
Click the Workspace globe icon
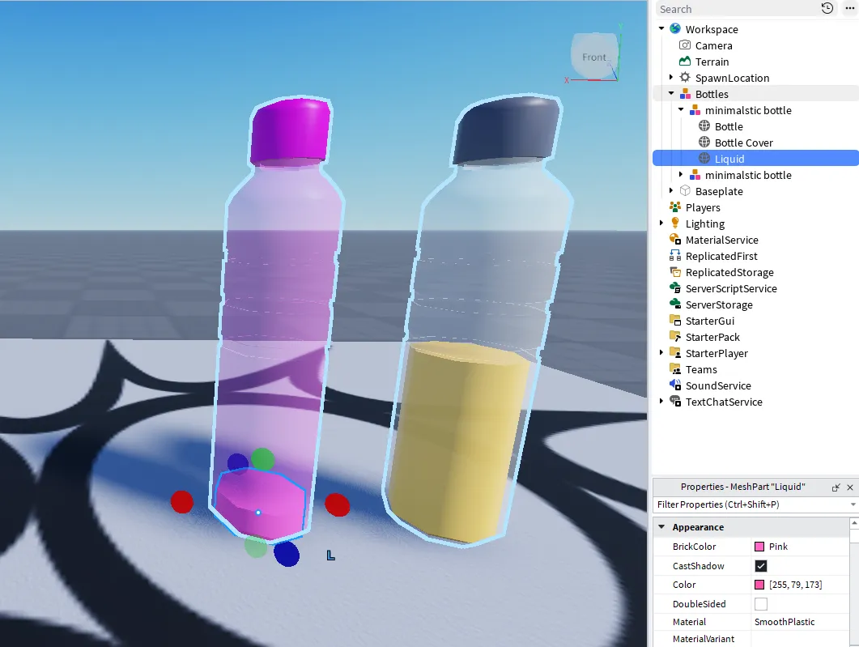pos(675,29)
